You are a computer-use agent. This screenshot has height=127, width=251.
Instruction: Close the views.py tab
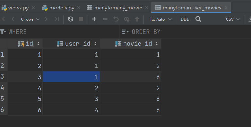[x=33, y=8]
